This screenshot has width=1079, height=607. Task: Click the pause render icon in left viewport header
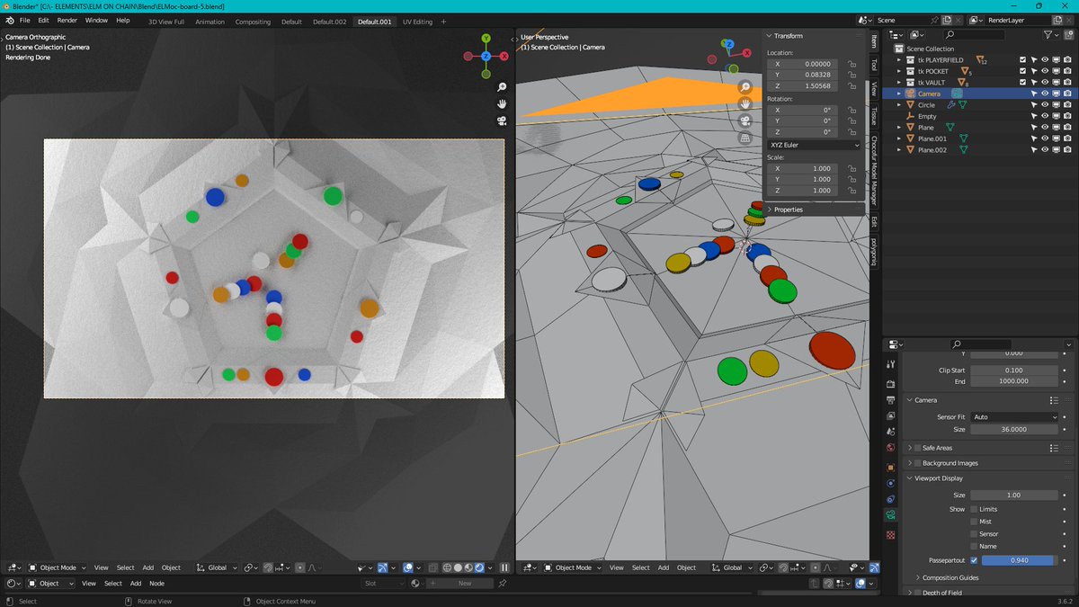point(504,567)
